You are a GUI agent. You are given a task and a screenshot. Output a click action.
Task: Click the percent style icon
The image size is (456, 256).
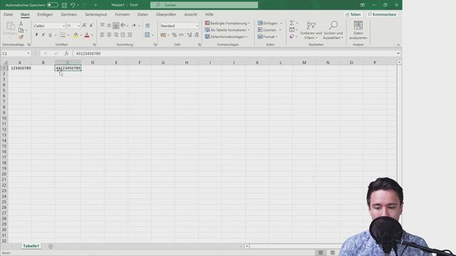click(x=174, y=35)
